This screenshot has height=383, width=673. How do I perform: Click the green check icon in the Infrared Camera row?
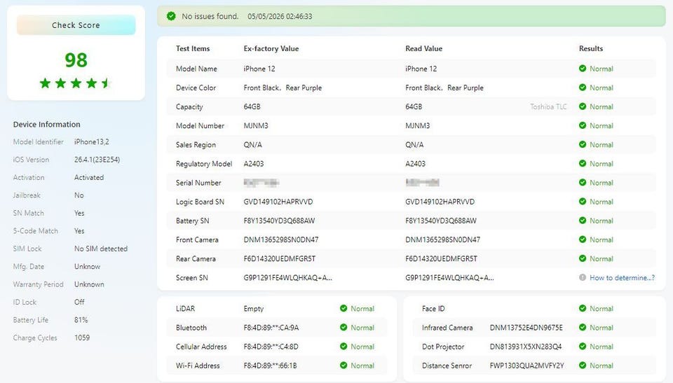tap(583, 327)
